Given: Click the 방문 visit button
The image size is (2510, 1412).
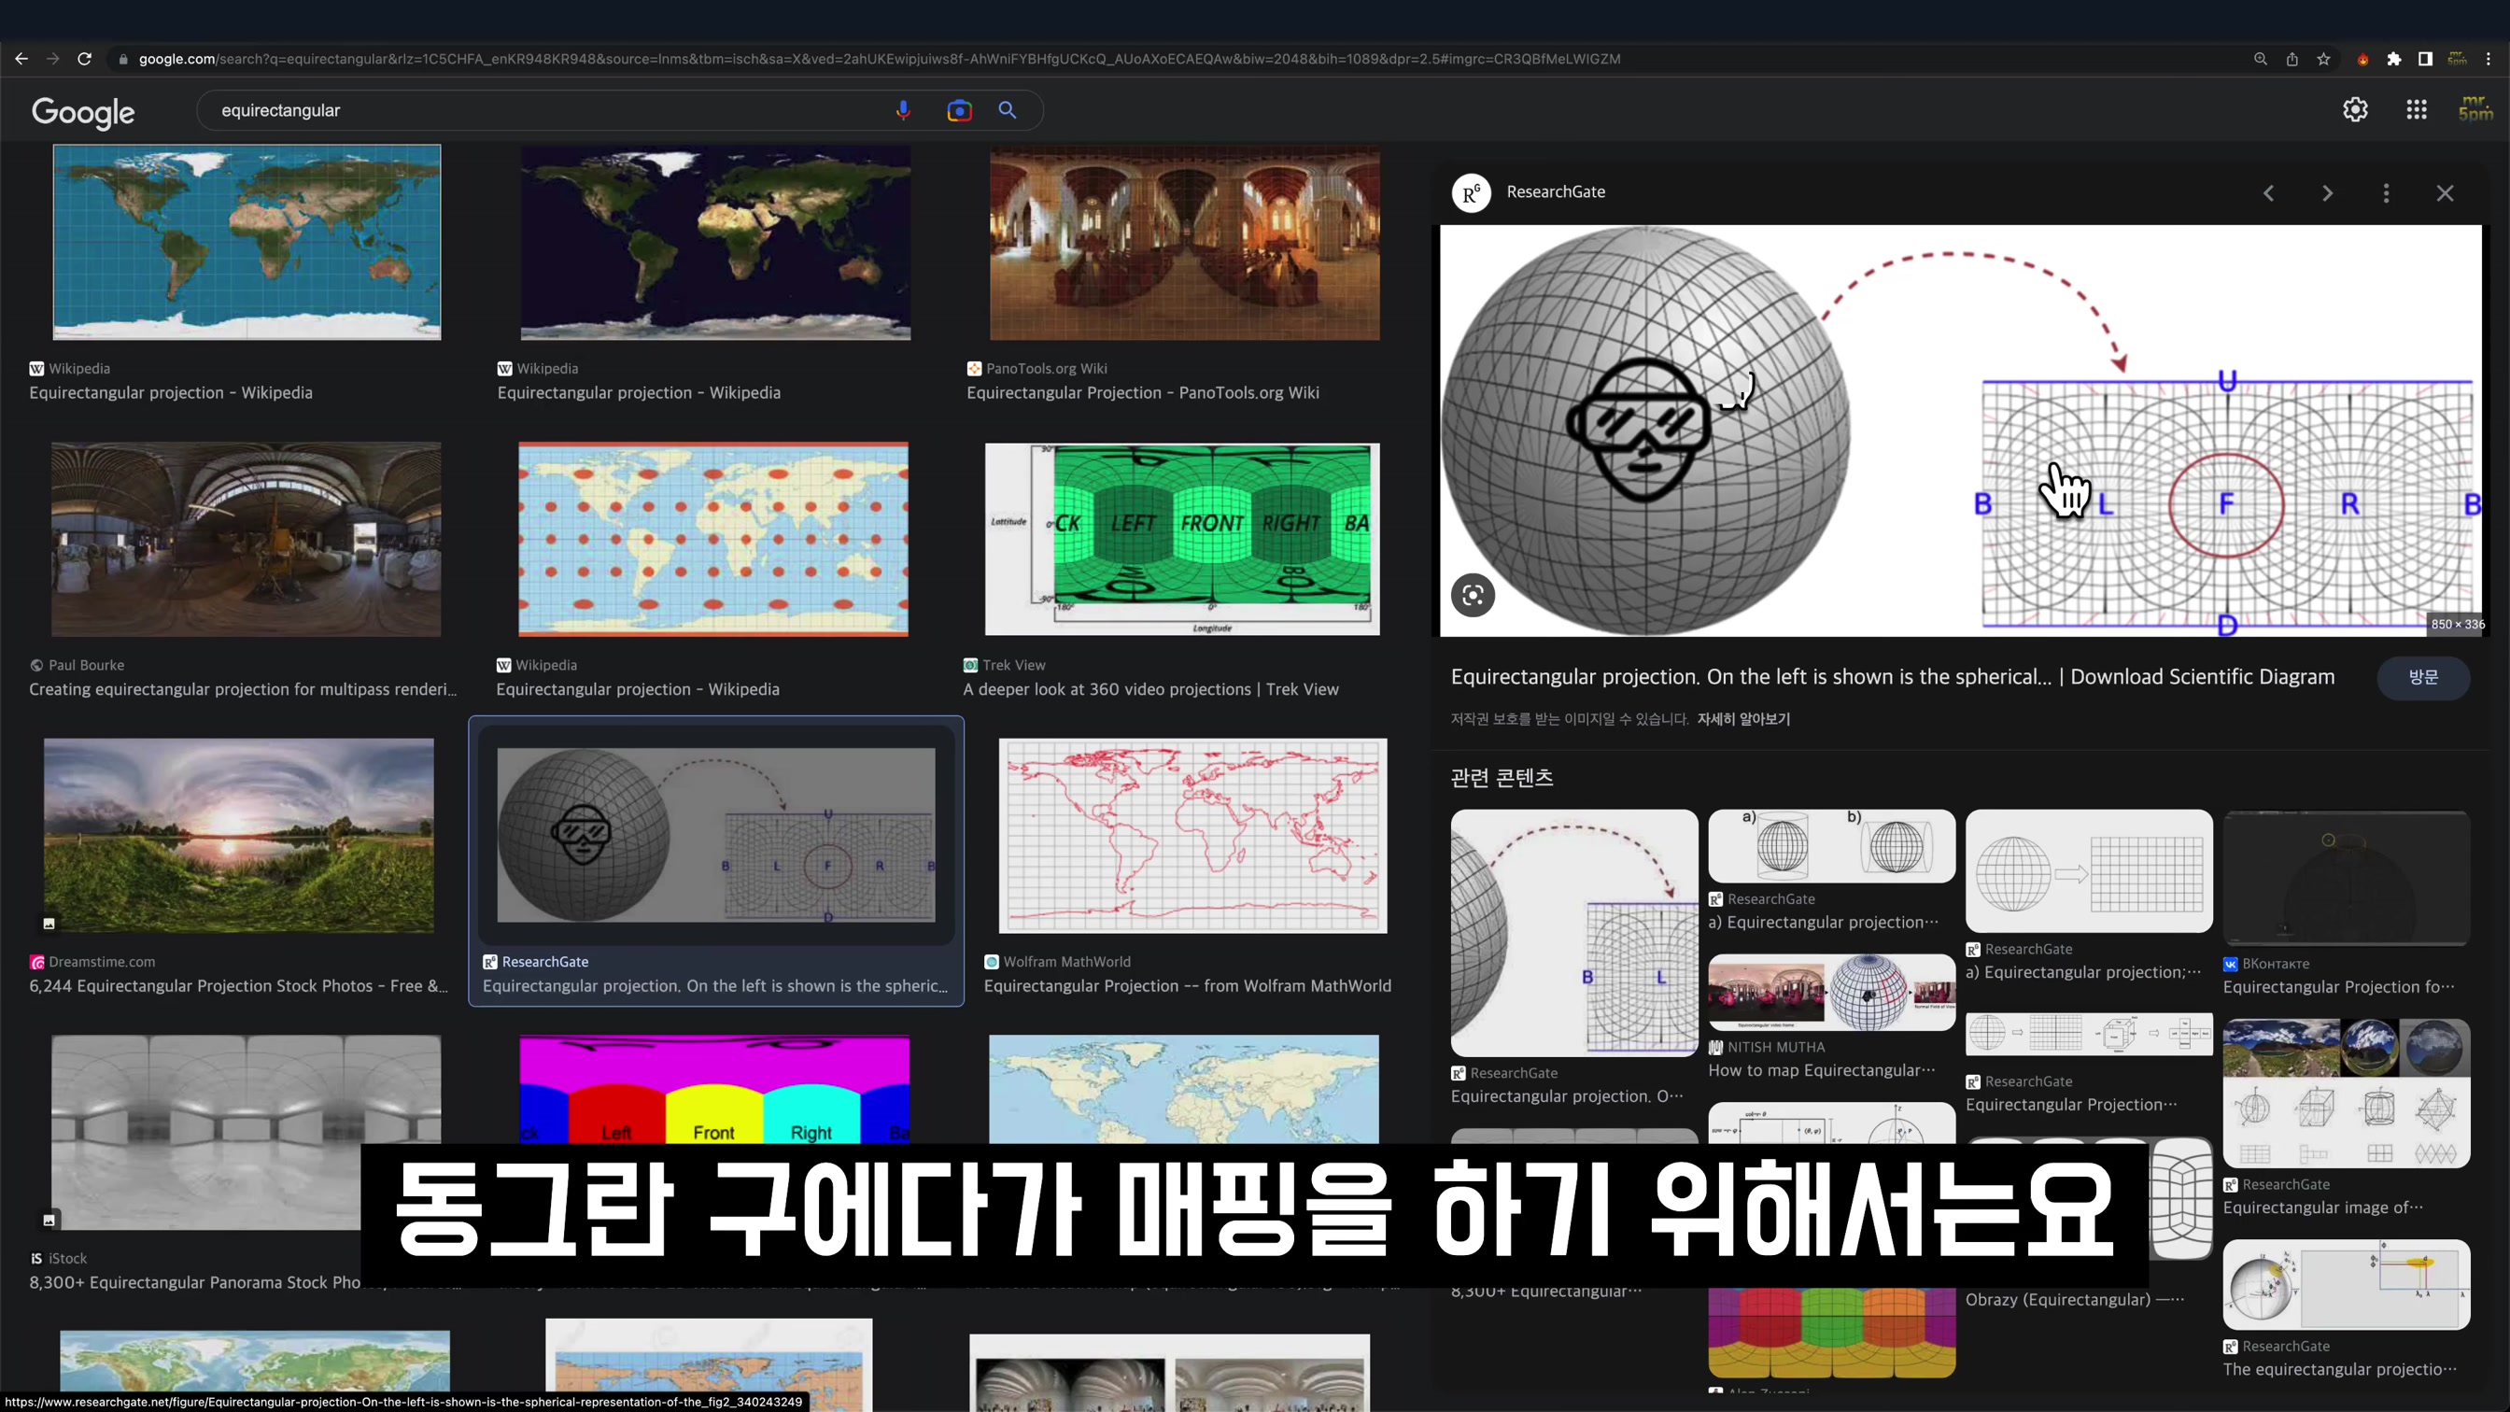Looking at the screenshot, I should (2422, 677).
